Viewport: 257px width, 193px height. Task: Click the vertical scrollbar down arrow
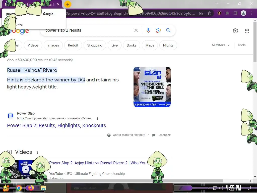[255, 177]
